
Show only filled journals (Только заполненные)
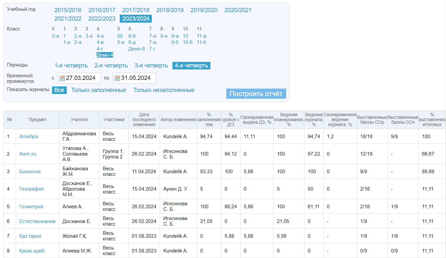tap(98, 90)
